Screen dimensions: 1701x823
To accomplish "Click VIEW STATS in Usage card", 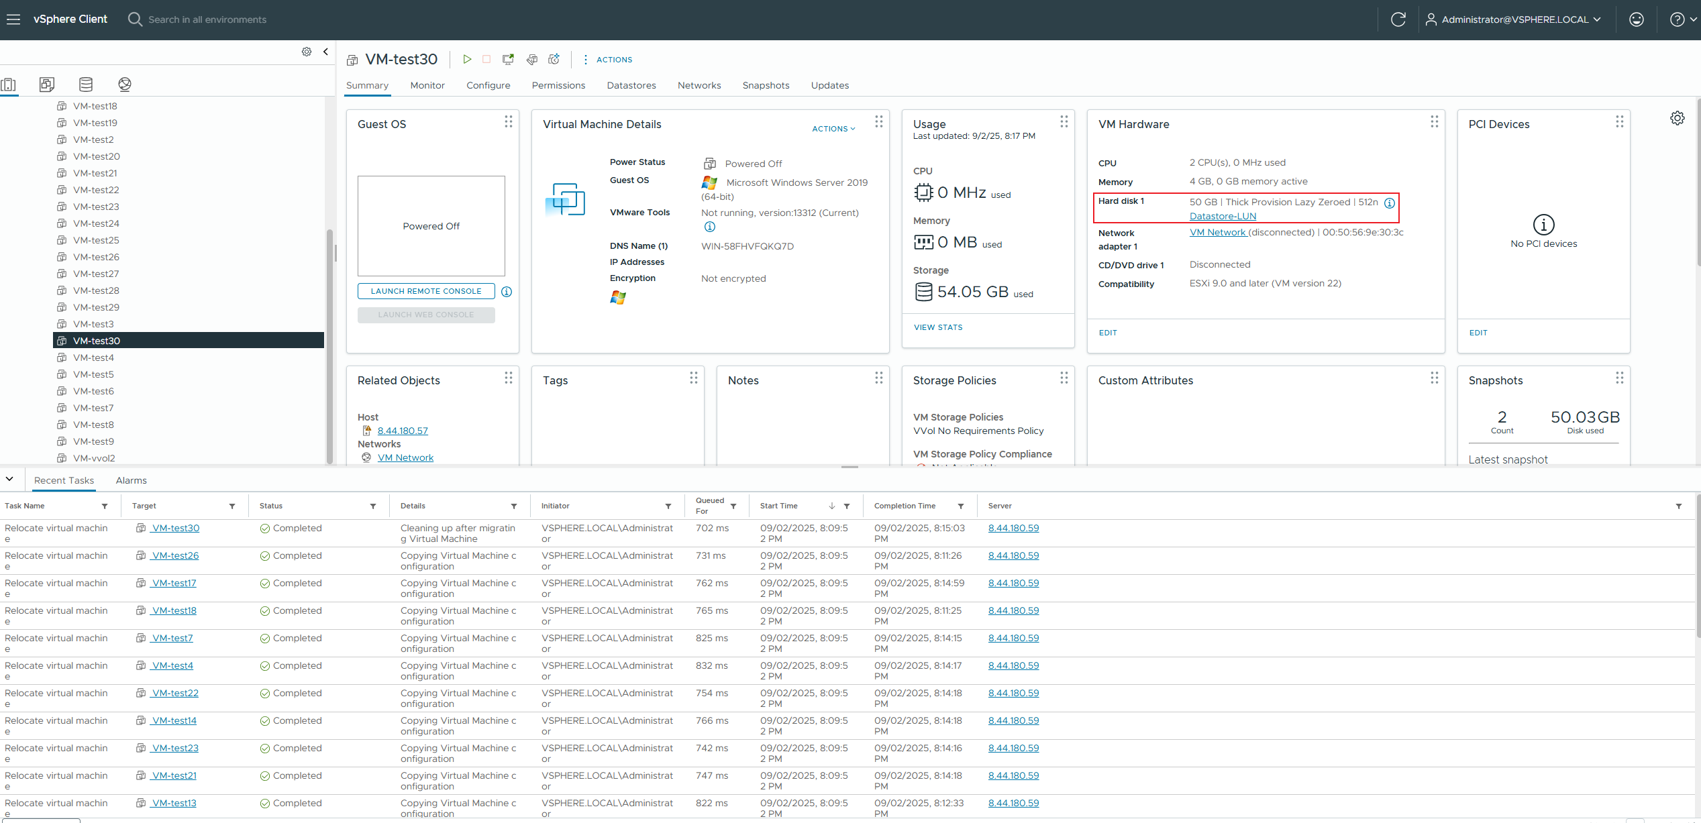I will (x=938, y=327).
